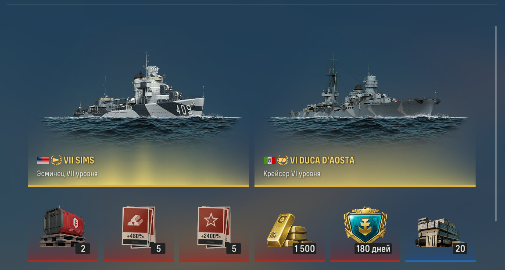The width and height of the screenshot is (505, 270).
Task: Click the gold destroyer class emblem
Action: [56, 160]
